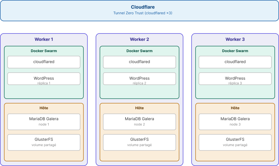The image size is (279, 166).
Task: Select the MariaDB Galera node 1 box
Action: coord(44,122)
